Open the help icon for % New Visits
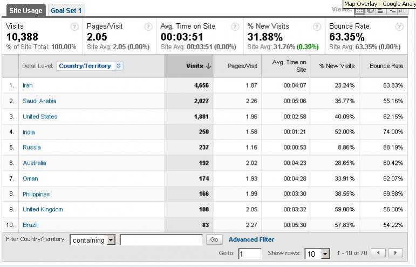416x267 pixels. [317, 26]
